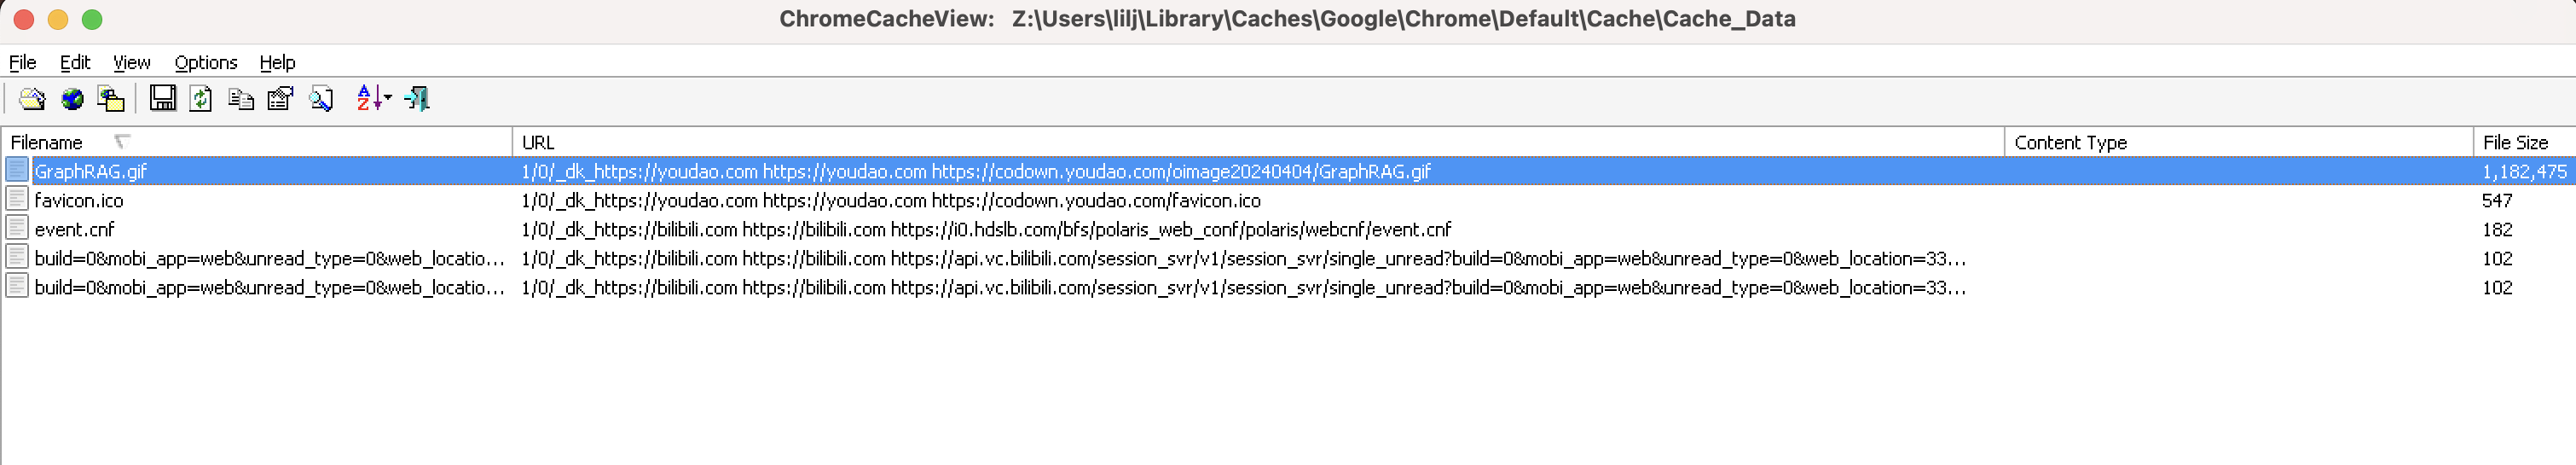Open link in web browser globe icon
Viewport: 2576px width, 465px height.
[72, 98]
